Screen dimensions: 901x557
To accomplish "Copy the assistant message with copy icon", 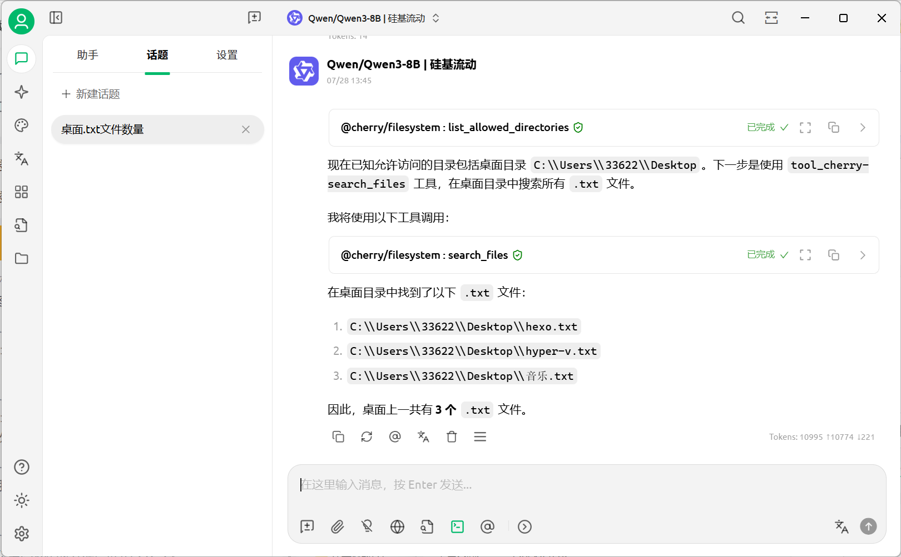I will point(338,437).
